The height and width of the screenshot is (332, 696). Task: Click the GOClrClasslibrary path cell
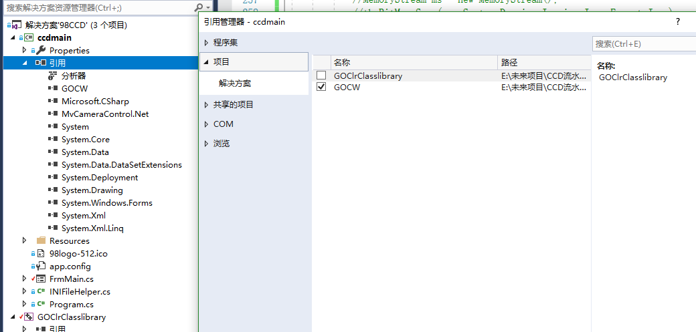tap(545, 75)
